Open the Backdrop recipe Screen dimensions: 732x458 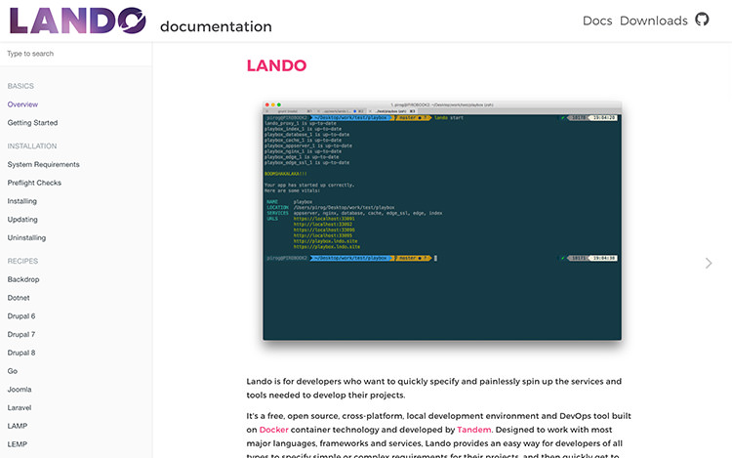(23, 279)
